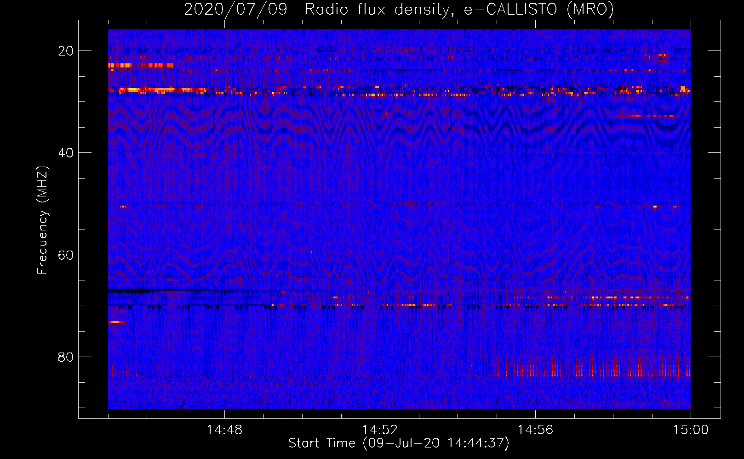Click the "Frequency (MHZ)" axis label

(x=43, y=220)
